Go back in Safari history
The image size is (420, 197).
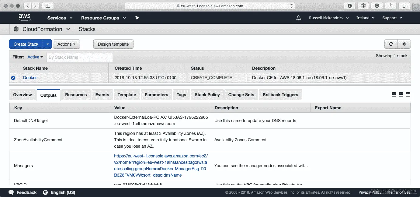[x=28, y=6]
